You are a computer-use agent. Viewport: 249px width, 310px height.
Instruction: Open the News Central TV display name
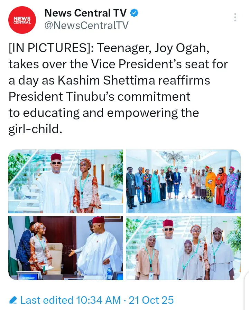point(85,13)
